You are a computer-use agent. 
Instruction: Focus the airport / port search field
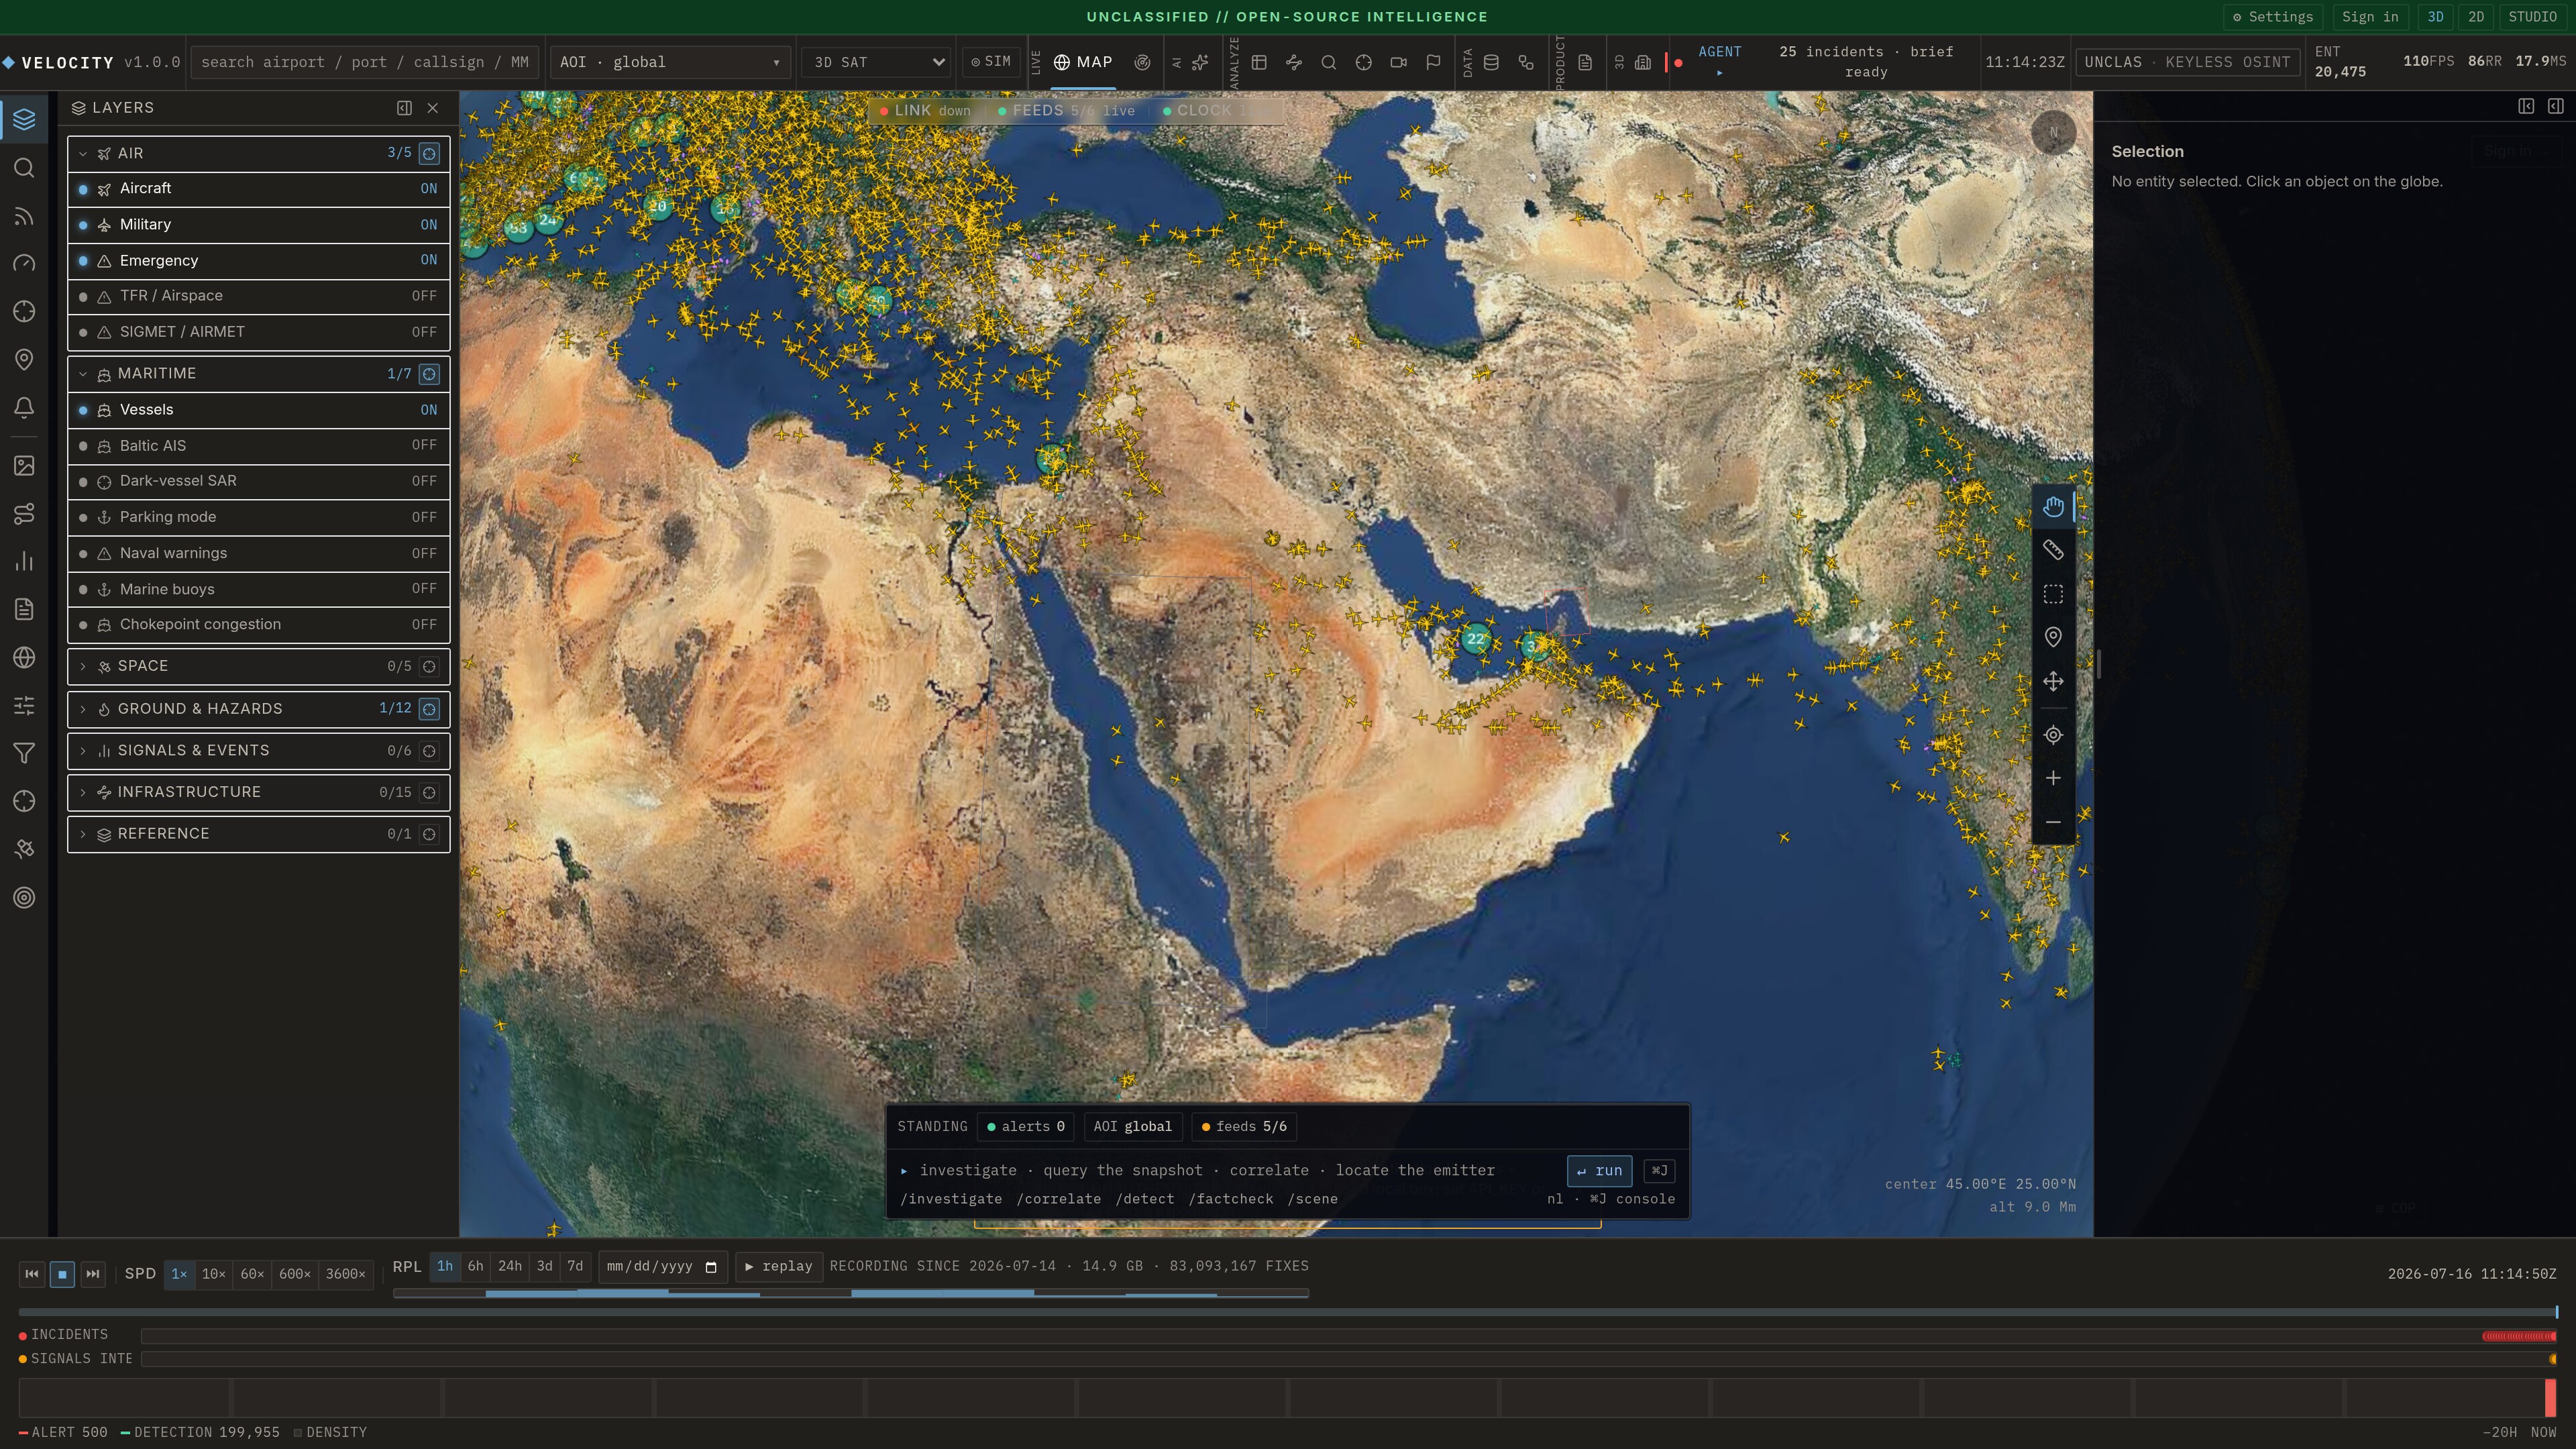pos(365,62)
